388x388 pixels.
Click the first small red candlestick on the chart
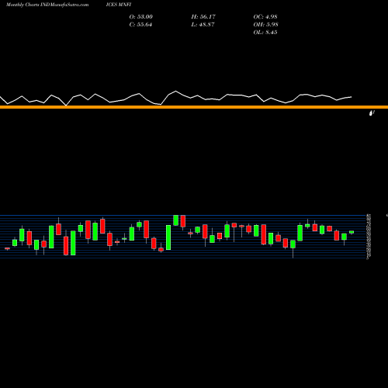click(x=7, y=248)
